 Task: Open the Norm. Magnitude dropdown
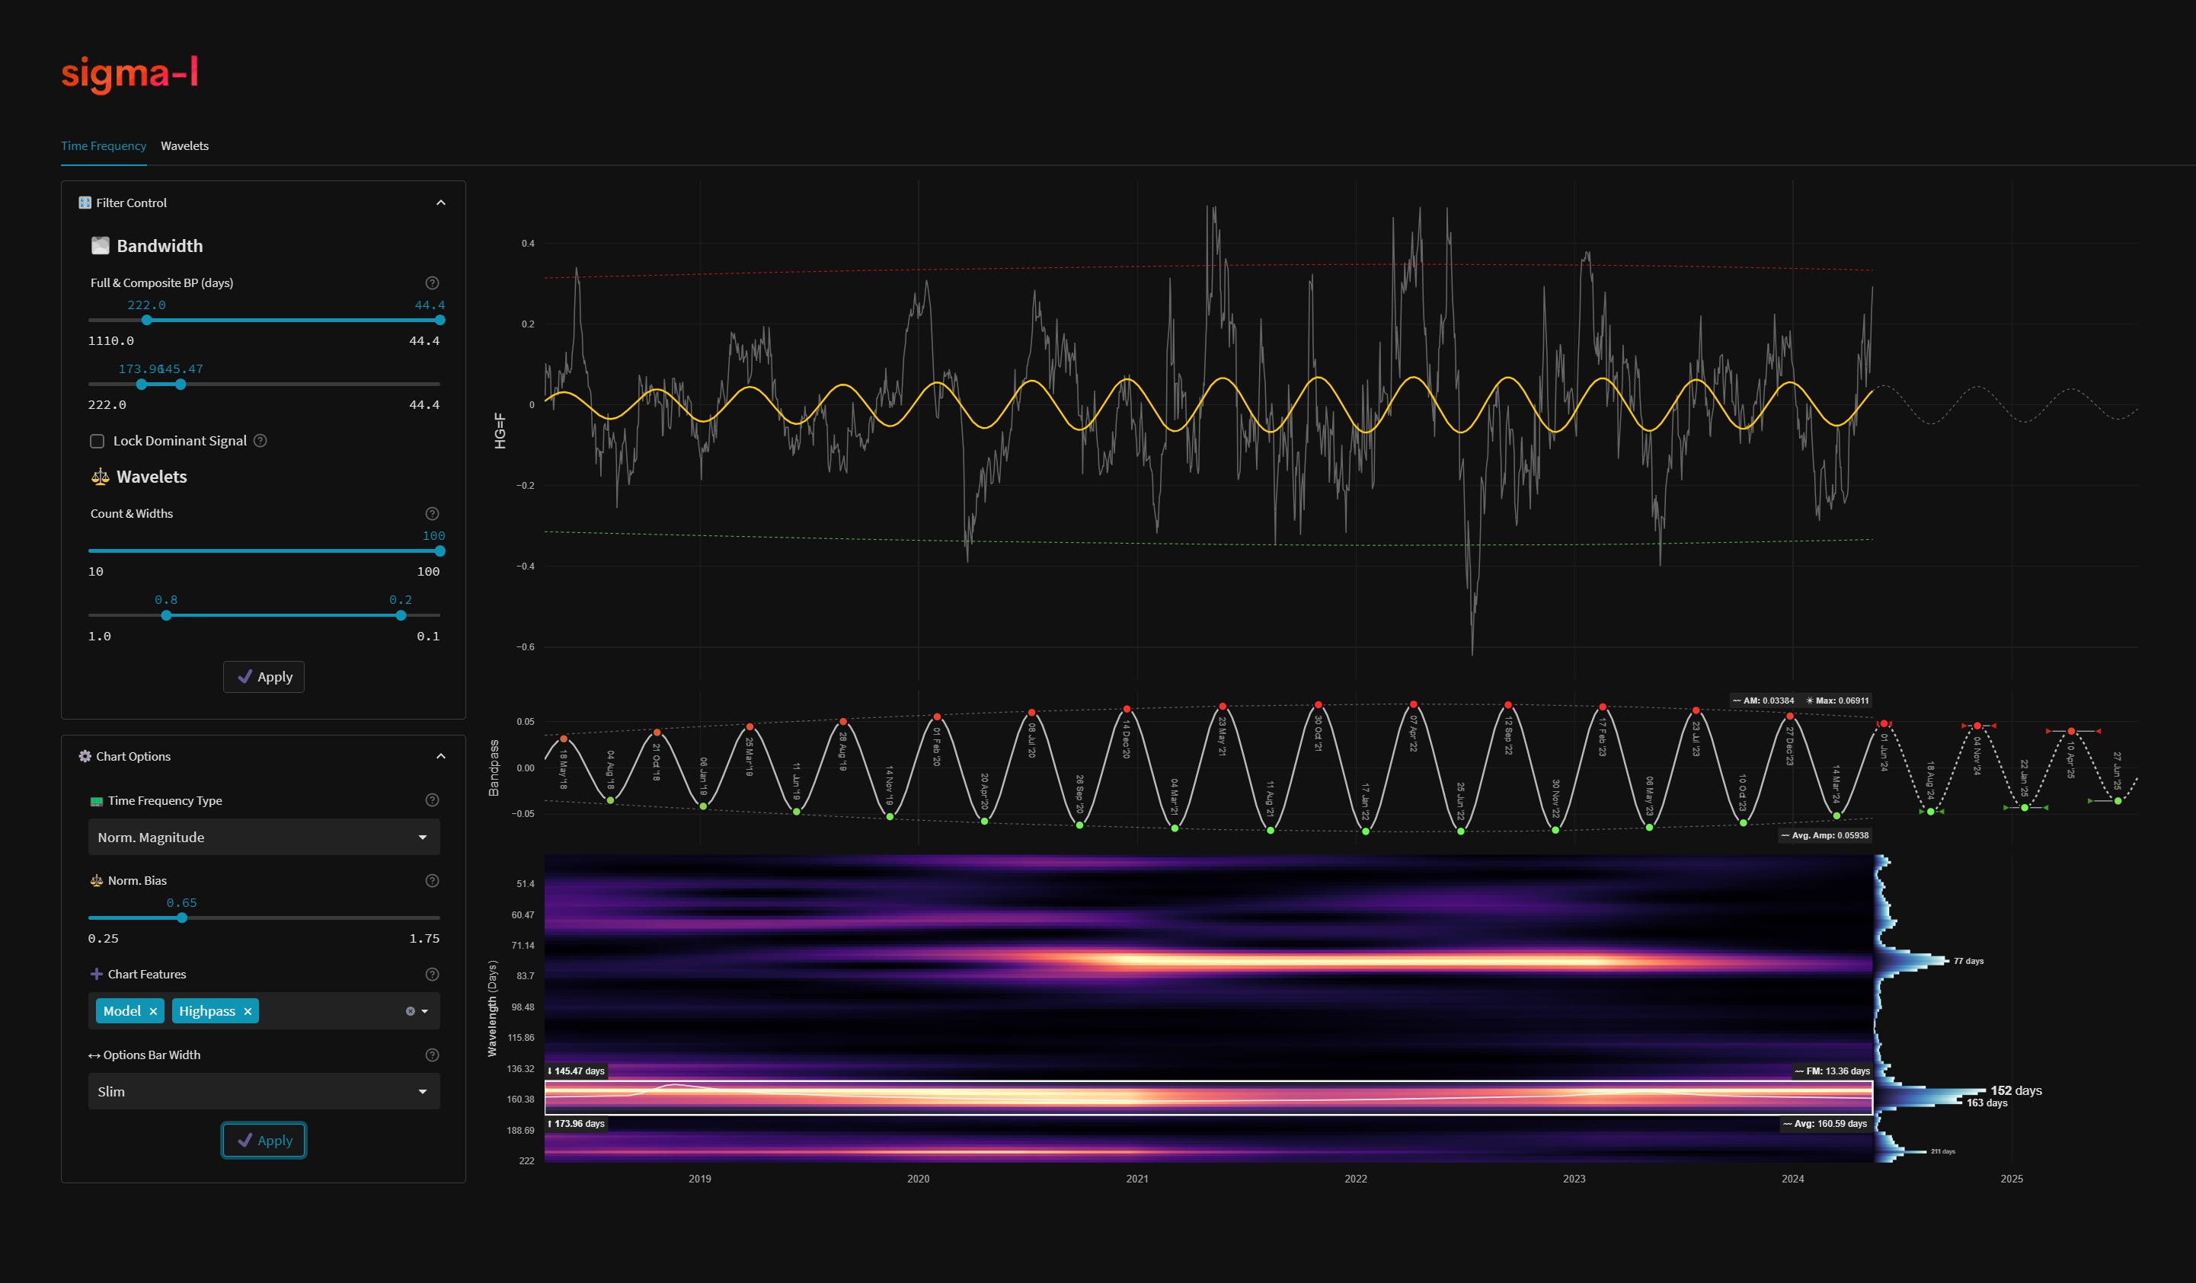(264, 837)
